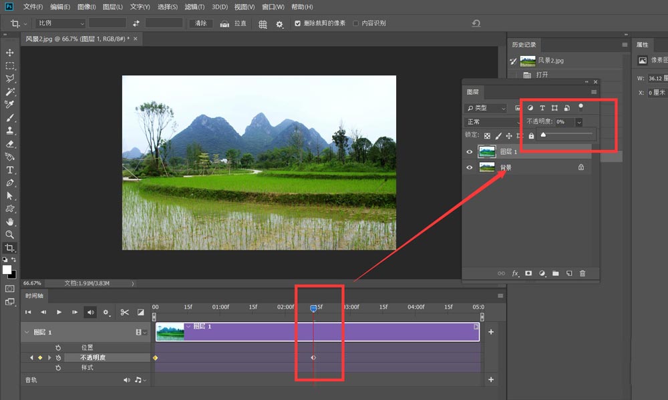
Task: Select the Move tool
Action: [x=9, y=52]
